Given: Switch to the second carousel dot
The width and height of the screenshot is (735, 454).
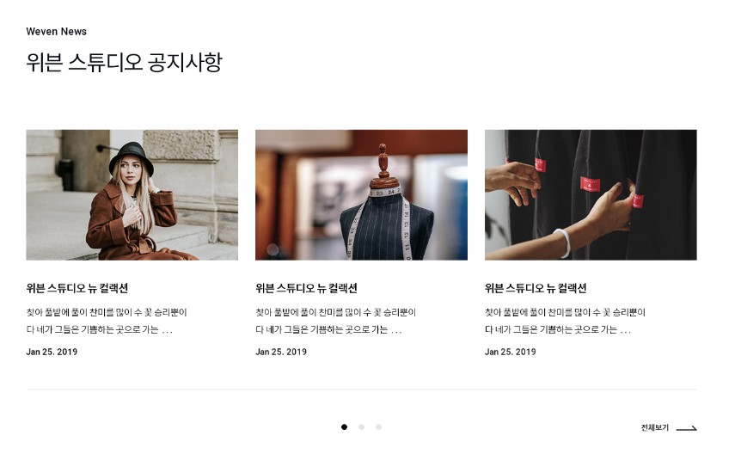Looking at the screenshot, I should click(x=361, y=426).
